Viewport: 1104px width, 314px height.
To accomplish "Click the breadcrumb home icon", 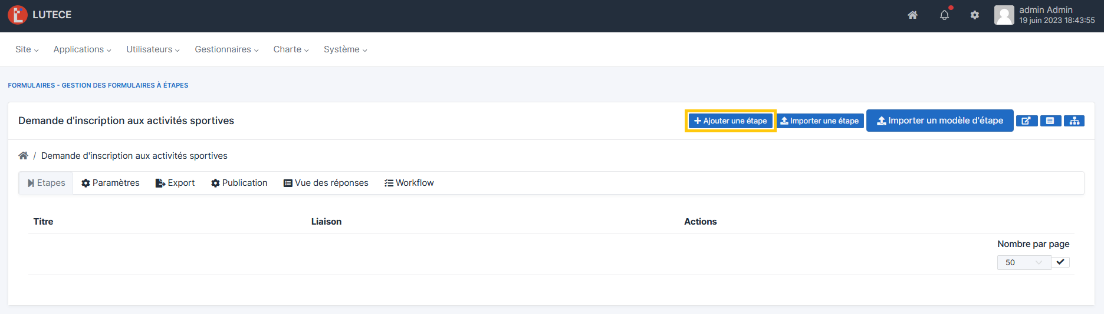I will 24,156.
